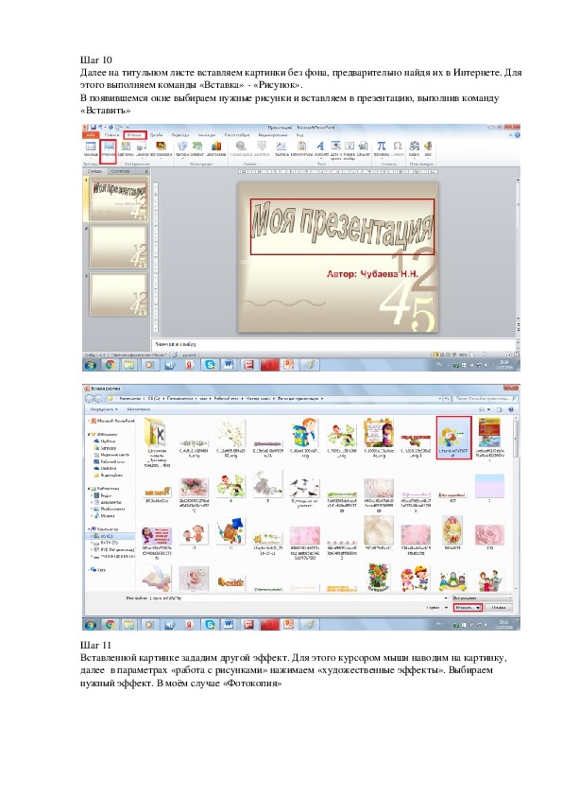This screenshot has height=796, width=562.
Task: Click the Формула (pi) equation icon
Action: [x=381, y=148]
